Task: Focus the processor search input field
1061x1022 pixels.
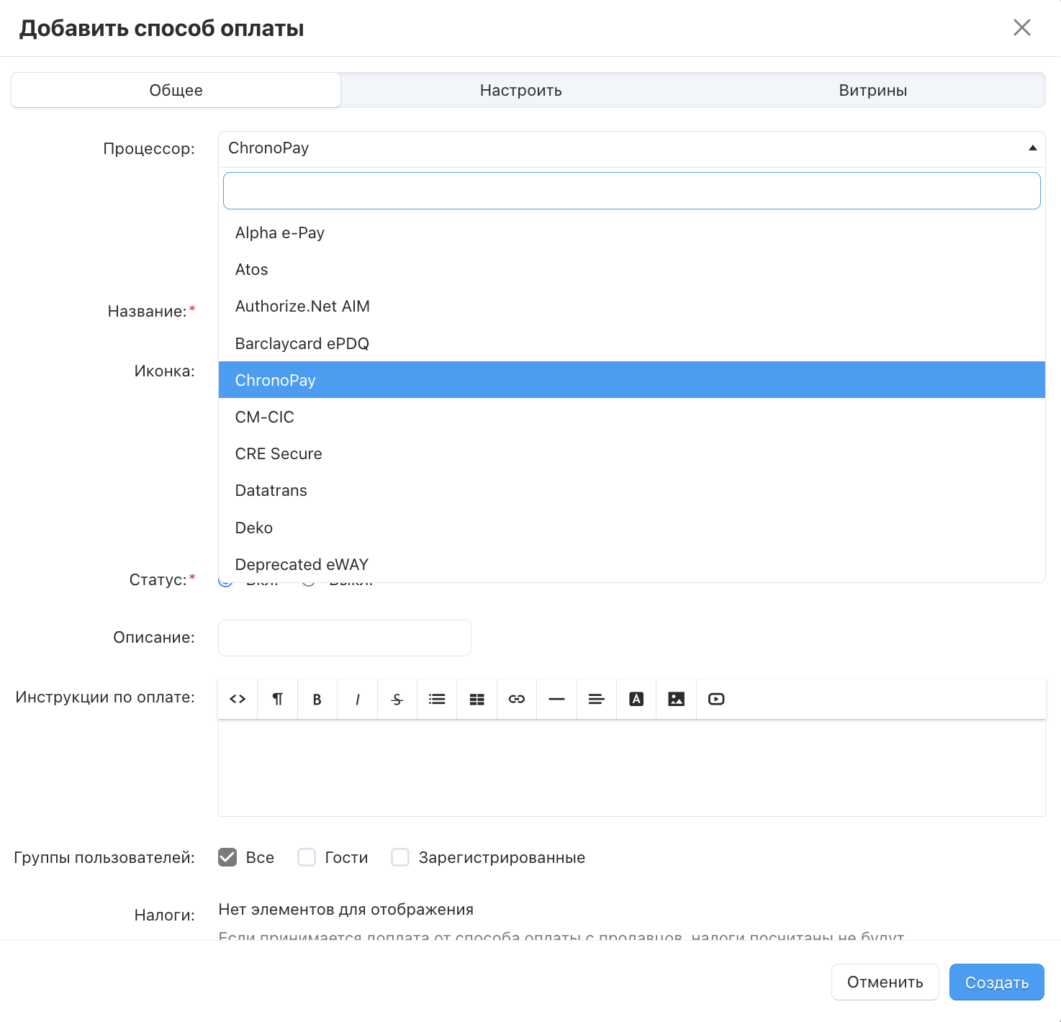Action: tap(631, 191)
